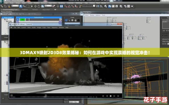Click gear icon in Create panel
The height and width of the screenshot is (105, 169).
(x=72, y=20)
